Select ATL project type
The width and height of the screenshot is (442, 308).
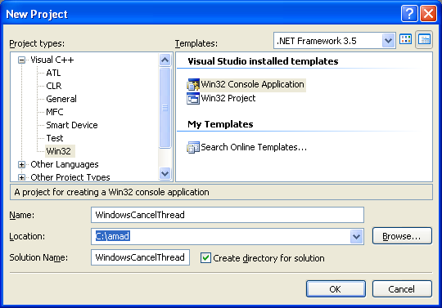coord(53,73)
